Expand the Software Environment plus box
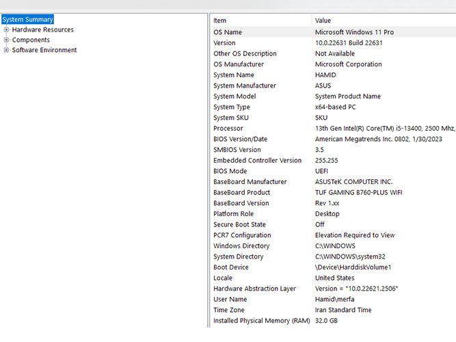456x342 pixels. pyautogui.click(x=6, y=50)
